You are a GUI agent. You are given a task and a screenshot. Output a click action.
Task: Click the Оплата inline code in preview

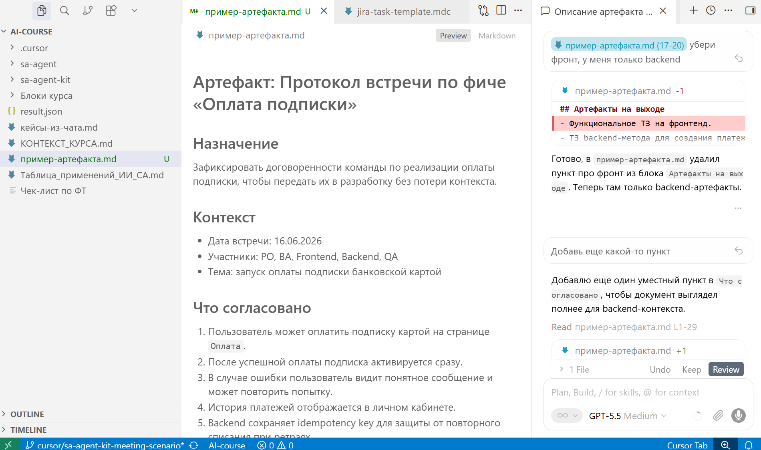pos(225,346)
